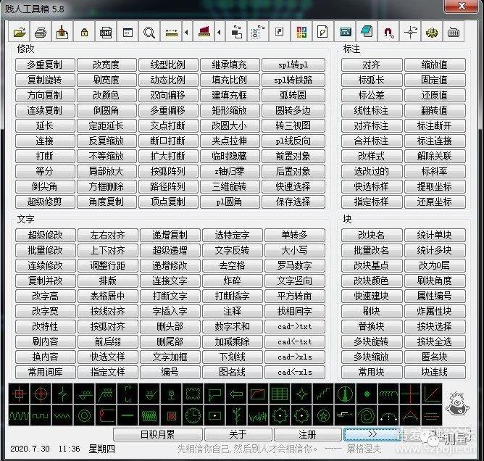
Task: Click the 超级修剪 button
Action: (45, 202)
